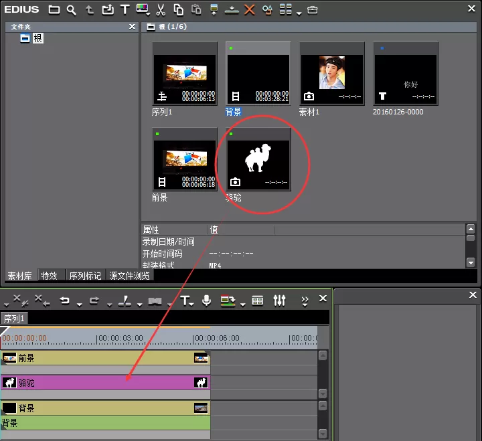Close the timeline toolbar panel with X

point(323,298)
